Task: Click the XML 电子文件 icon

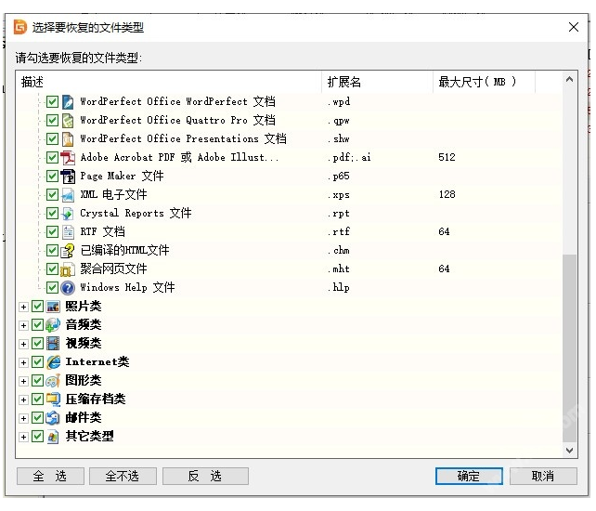Action: pyautogui.click(x=68, y=195)
